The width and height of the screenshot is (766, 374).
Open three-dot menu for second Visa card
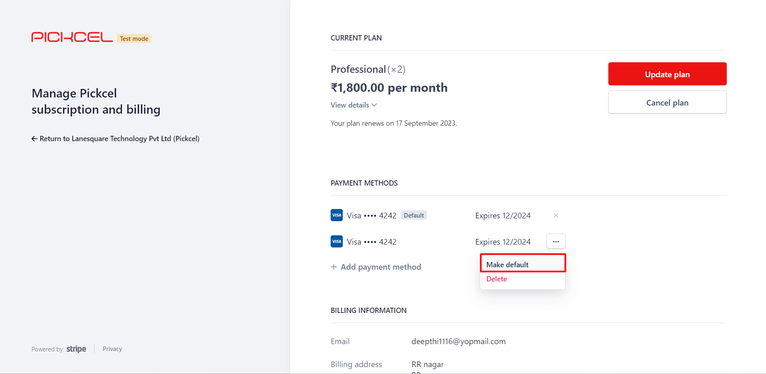pyautogui.click(x=556, y=241)
